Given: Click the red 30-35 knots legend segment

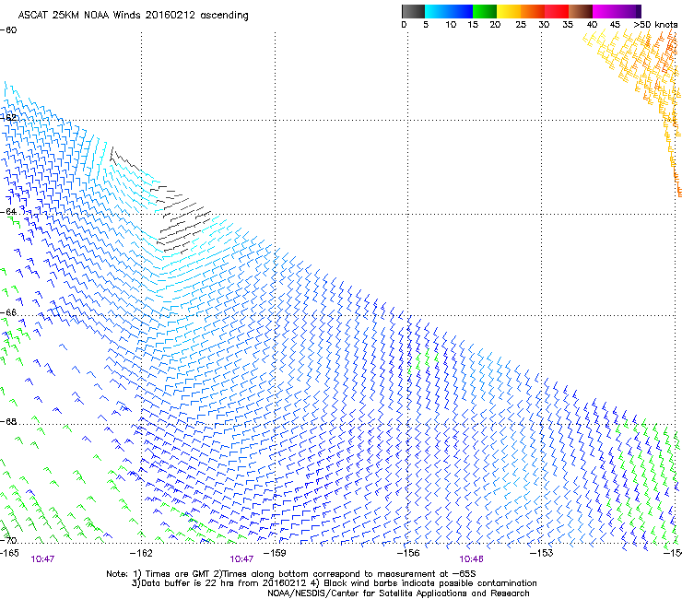Looking at the screenshot, I should coord(557,11).
